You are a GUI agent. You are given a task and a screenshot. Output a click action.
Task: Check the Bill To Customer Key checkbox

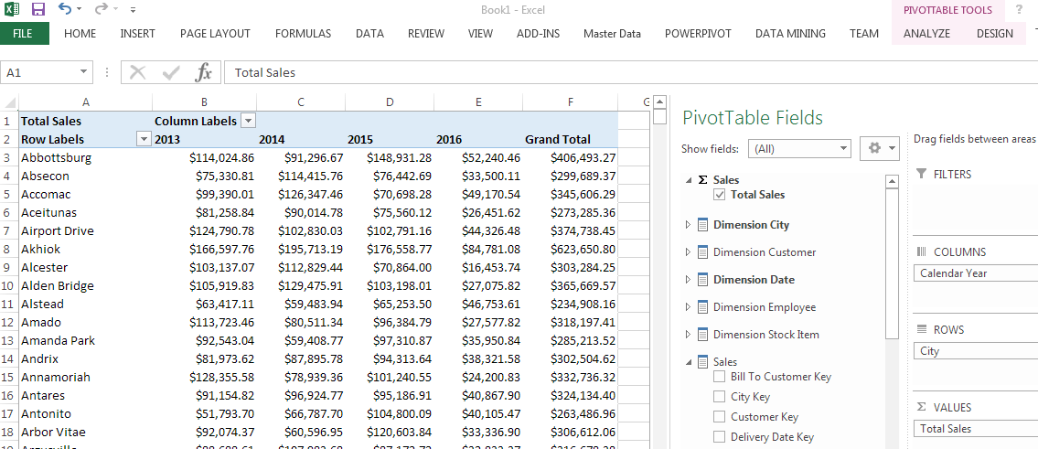719,377
